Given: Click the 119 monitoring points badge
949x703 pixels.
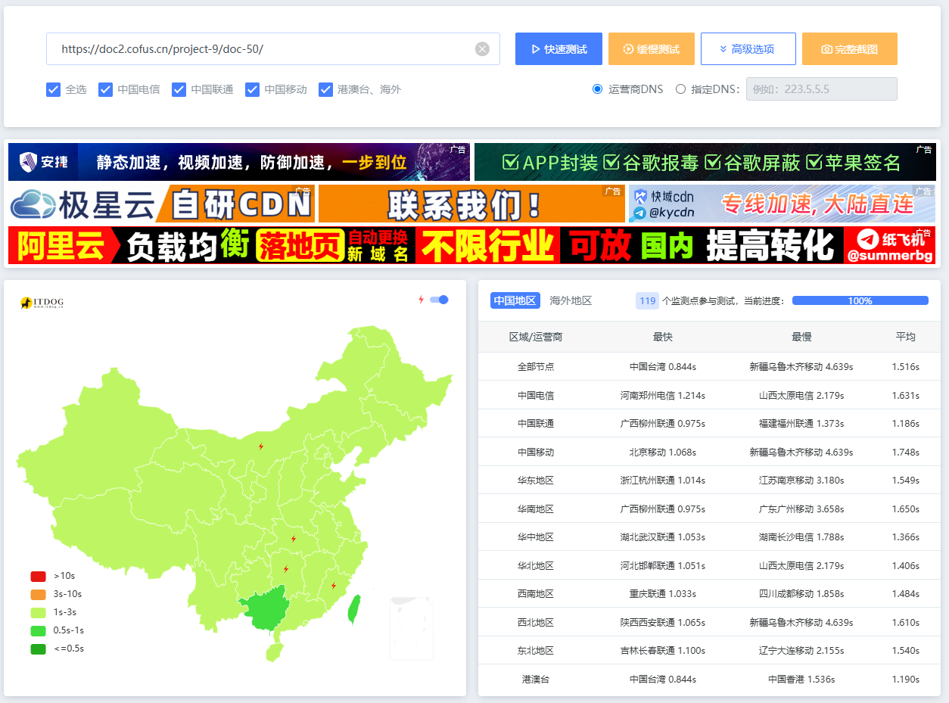Looking at the screenshot, I should click(647, 300).
